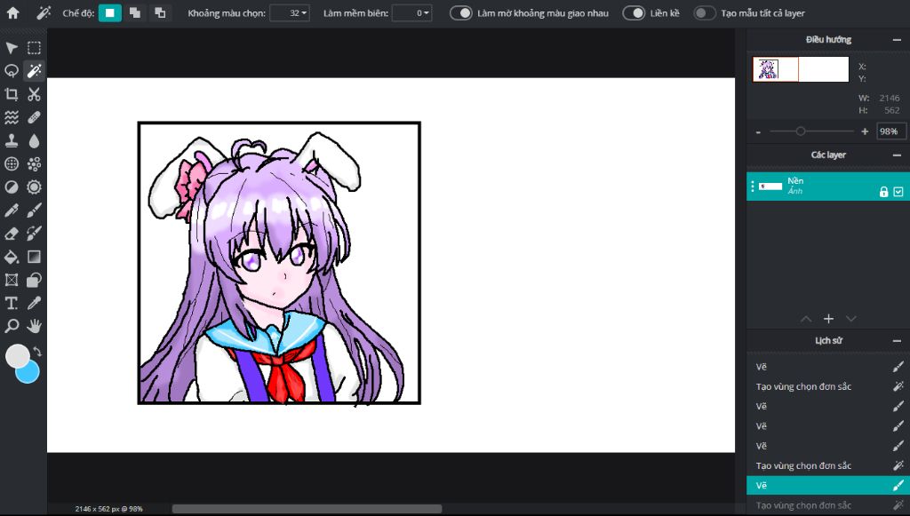Select the Disperse dots tool
The height and width of the screenshot is (516, 910).
[35, 163]
